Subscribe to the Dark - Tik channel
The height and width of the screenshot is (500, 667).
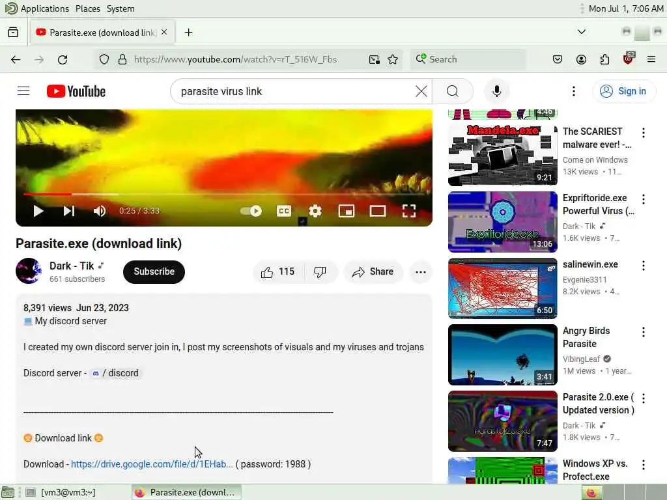[x=154, y=271]
